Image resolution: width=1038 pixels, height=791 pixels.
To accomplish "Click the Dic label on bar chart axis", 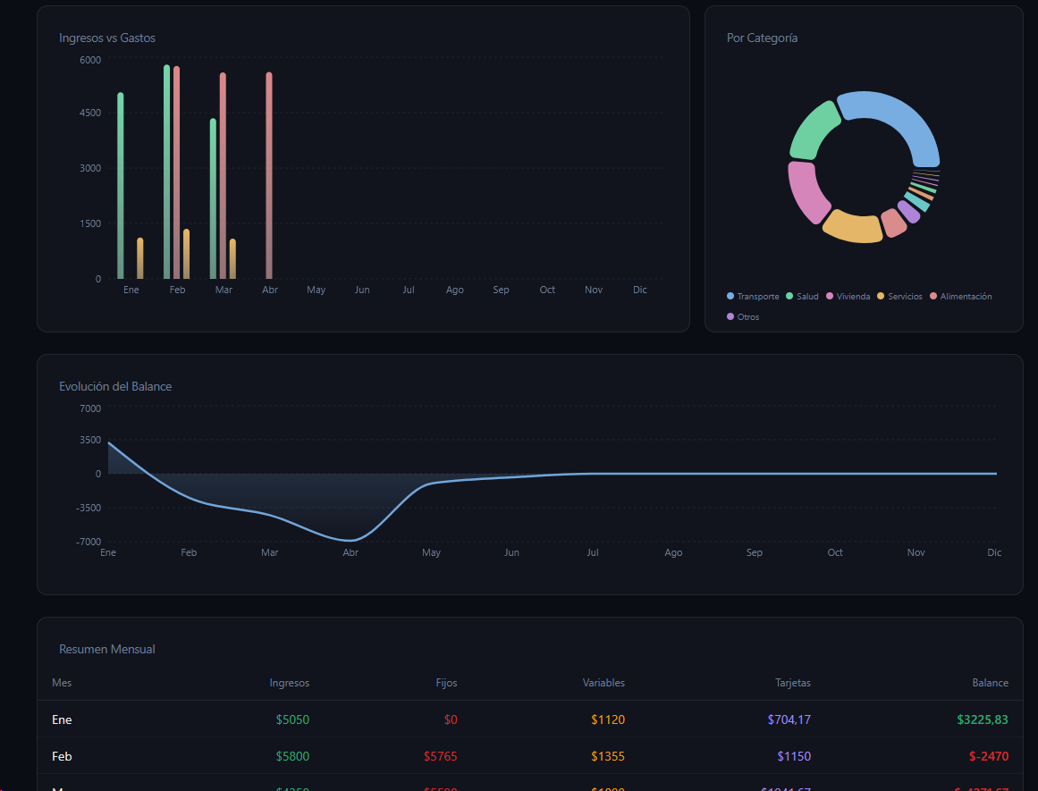I will pos(639,290).
